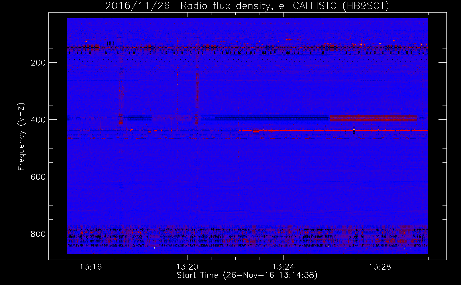This screenshot has height=285, width=461.
Task: Click the 13:28 time tick label
Action: [x=380, y=267]
